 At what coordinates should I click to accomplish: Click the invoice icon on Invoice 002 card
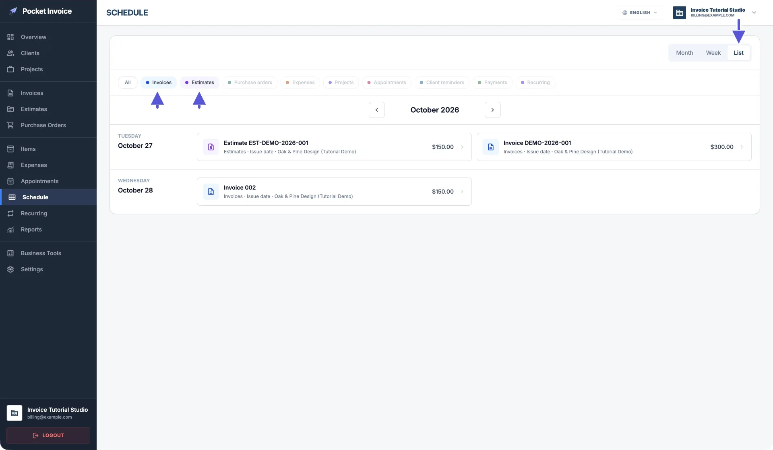pyautogui.click(x=211, y=192)
